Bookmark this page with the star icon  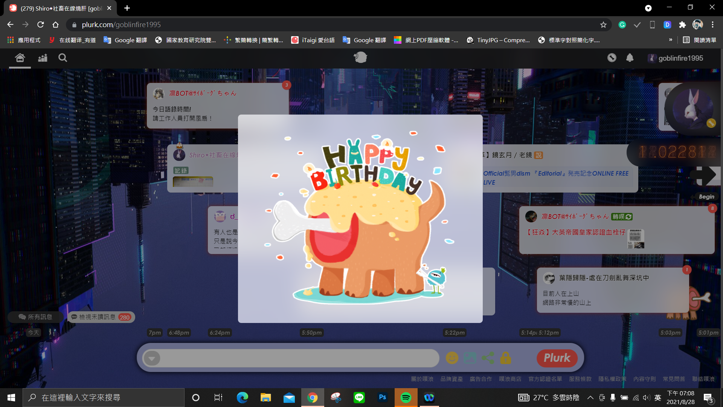point(603,24)
